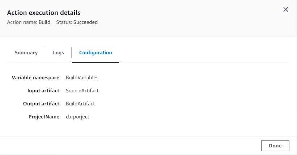Click the divider between Summary and Logs tabs
297x155 pixels.
(x=45, y=53)
